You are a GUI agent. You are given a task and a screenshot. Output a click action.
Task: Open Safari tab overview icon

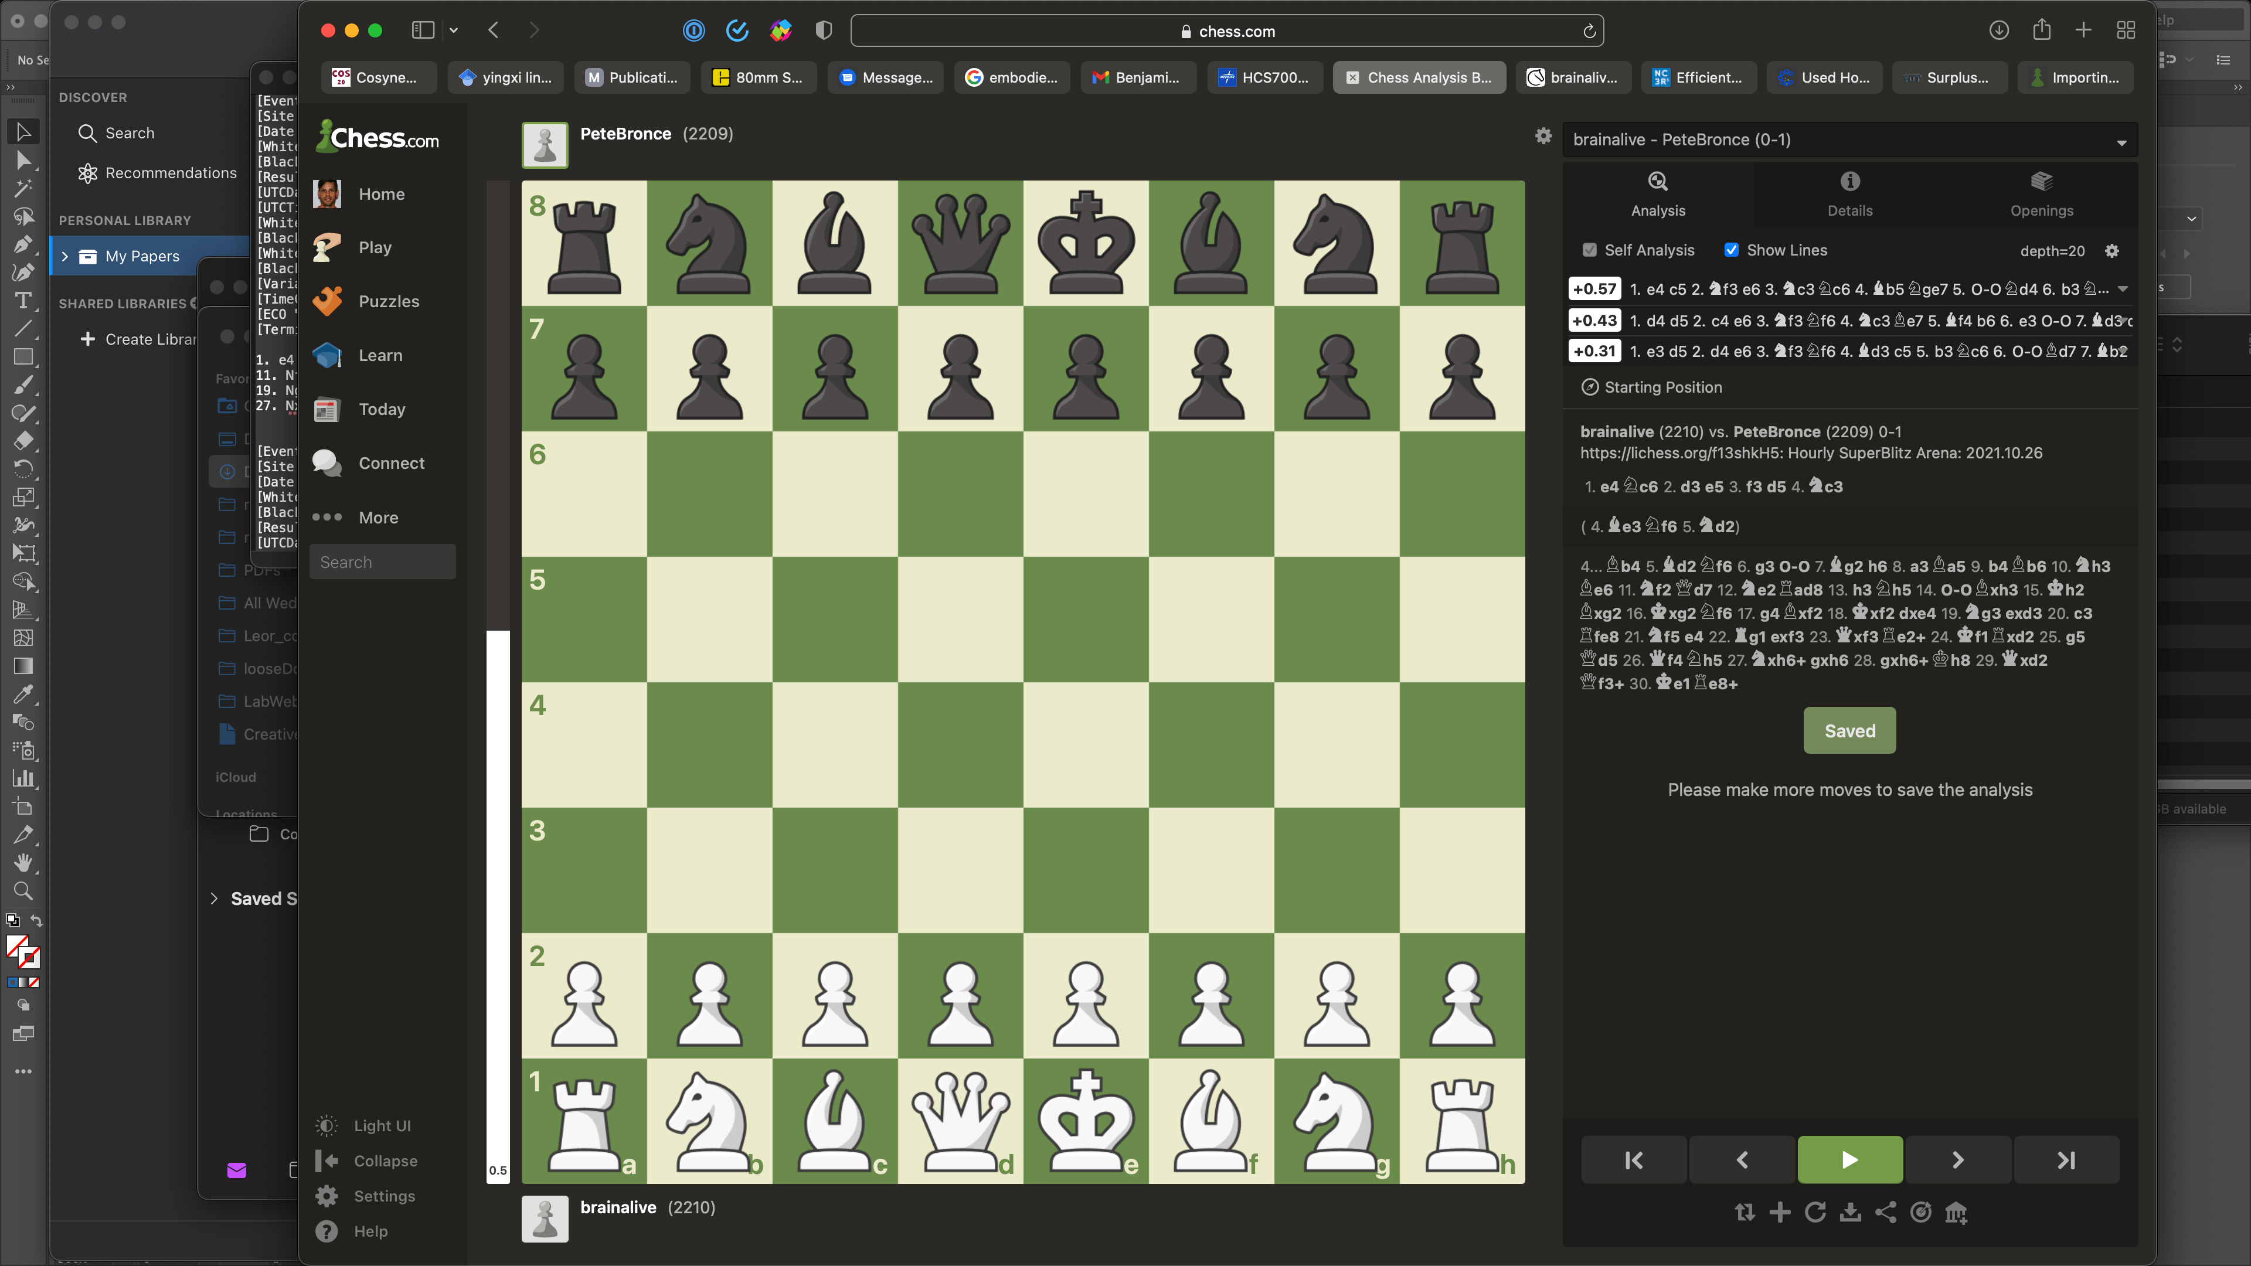point(2126,30)
